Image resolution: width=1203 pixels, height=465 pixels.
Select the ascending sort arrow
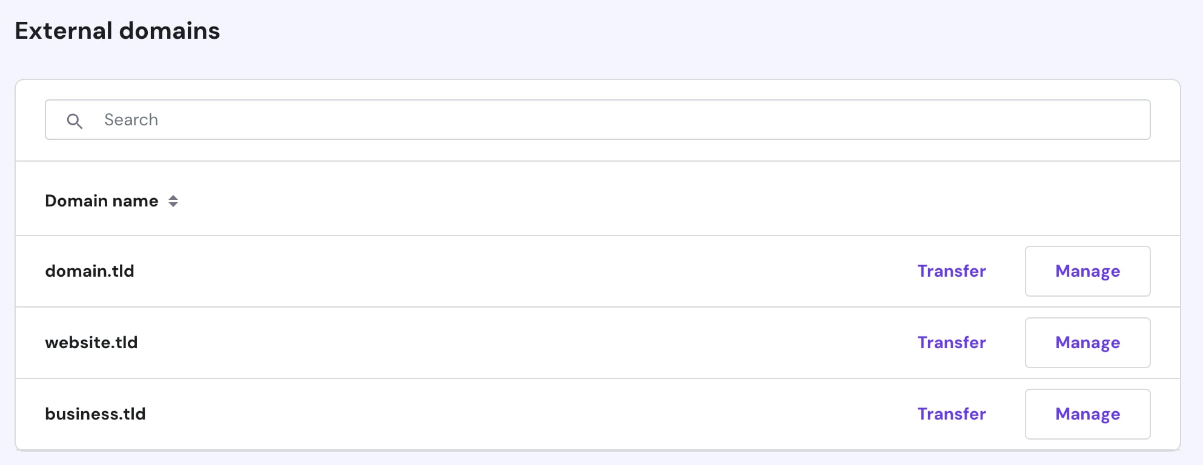click(x=174, y=197)
